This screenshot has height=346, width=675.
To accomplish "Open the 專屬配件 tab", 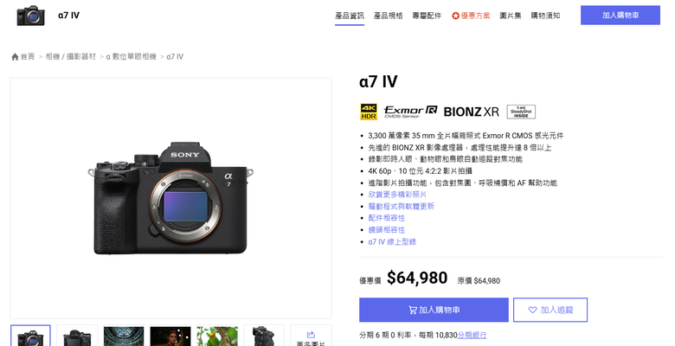I will pos(427,16).
